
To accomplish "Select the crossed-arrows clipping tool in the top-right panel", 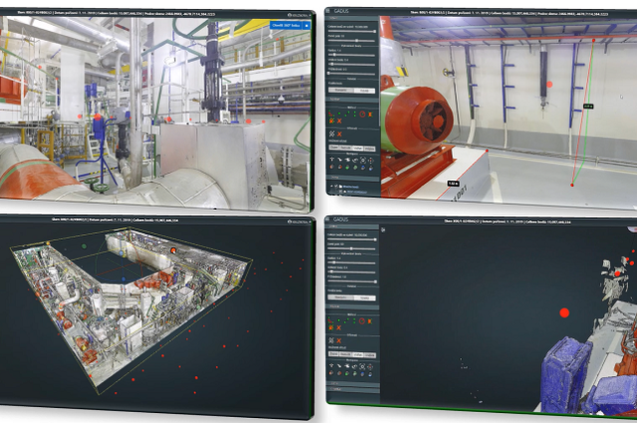I will click(331, 134).
